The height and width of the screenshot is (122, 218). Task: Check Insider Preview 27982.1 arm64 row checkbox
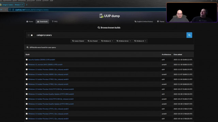click(x=27, y=84)
